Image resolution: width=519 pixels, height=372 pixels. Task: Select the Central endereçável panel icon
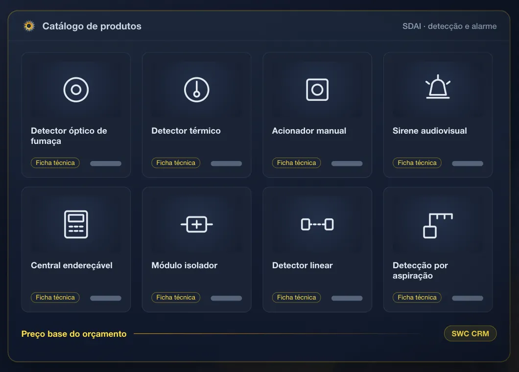pos(76,224)
